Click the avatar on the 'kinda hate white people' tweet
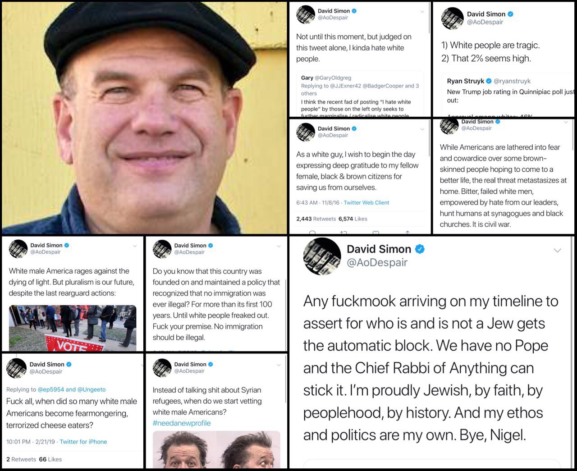 pyautogui.click(x=305, y=14)
